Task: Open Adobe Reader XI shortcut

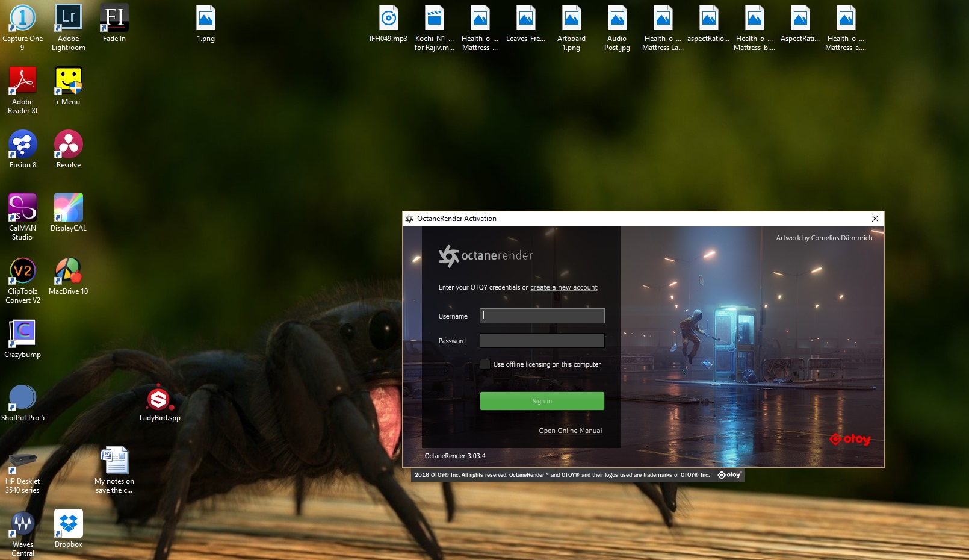Action: coord(23,90)
